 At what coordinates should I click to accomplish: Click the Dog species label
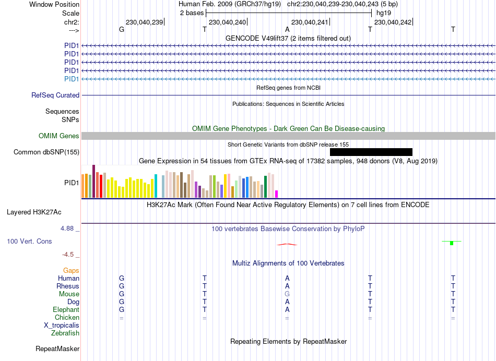coord(74,302)
